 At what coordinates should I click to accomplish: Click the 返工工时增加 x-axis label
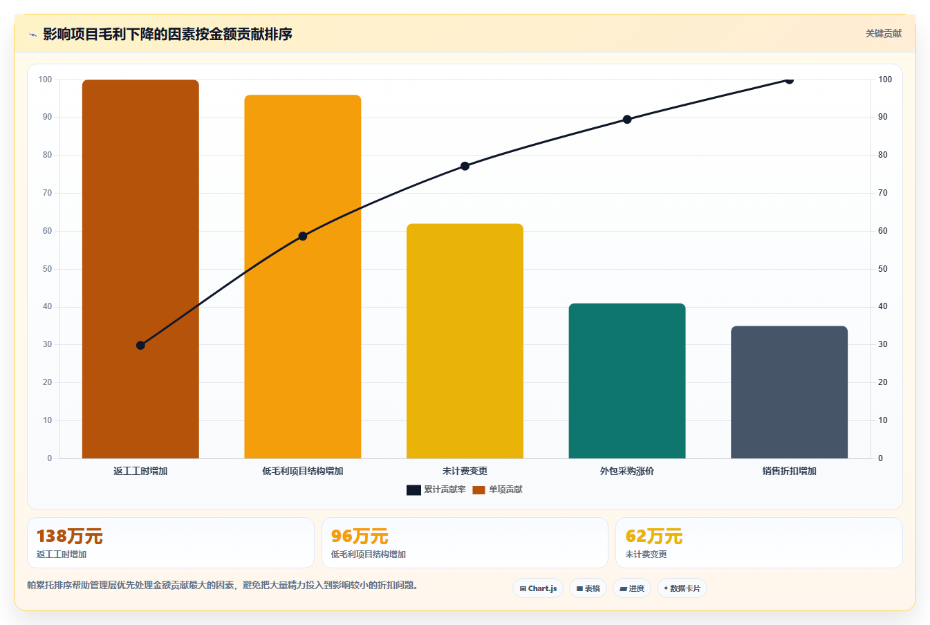tap(140, 471)
